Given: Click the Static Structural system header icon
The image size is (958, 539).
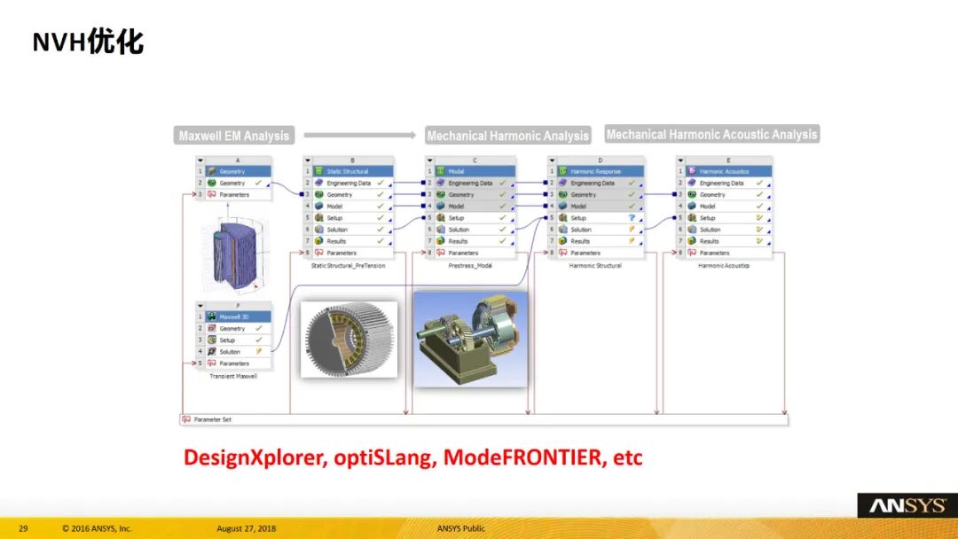Looking at the screenshot, I should (319, 171).
